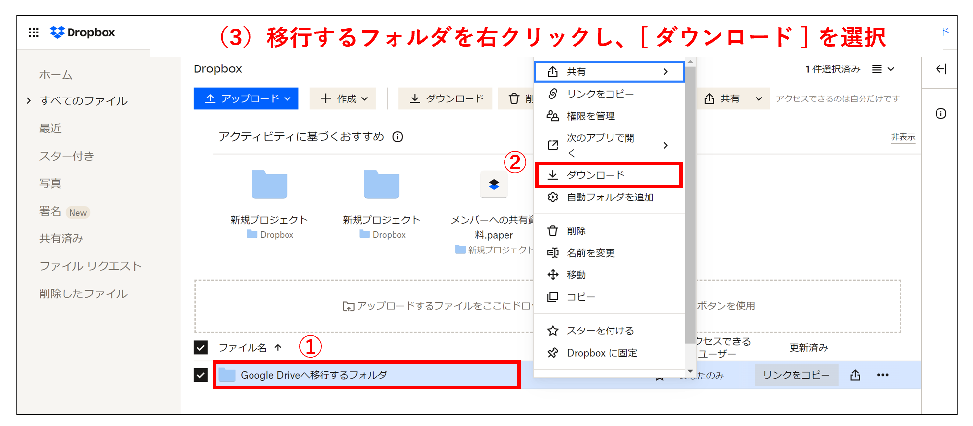This screenshot has width=973, height=426.
Task: Click the Google Driveへ移行するフォルダ name
Action: tap(314, 375)
